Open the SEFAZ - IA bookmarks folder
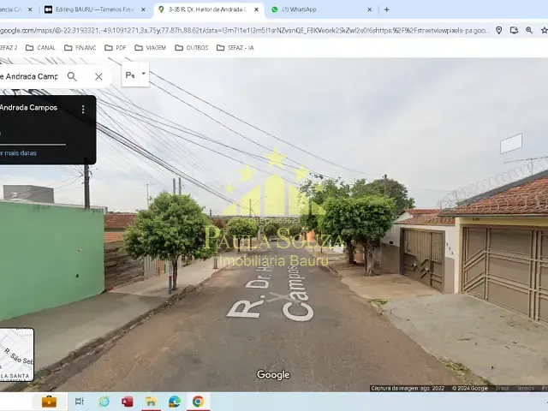Viewport: 548px width, 411px height. (x=235, y=48)
